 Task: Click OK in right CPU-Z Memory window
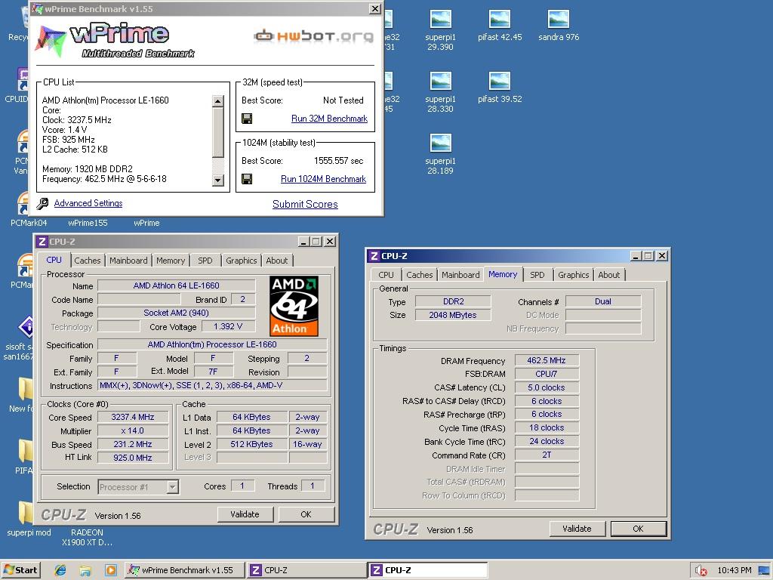[x=639, y=529]
